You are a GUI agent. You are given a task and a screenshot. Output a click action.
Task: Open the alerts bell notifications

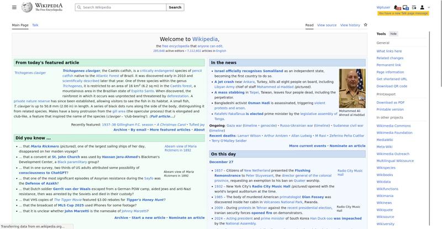click(397, 7)
